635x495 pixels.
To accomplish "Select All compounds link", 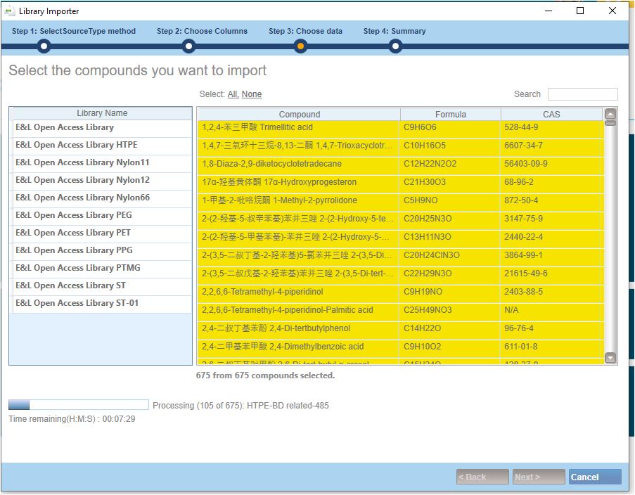I will 233,94.
